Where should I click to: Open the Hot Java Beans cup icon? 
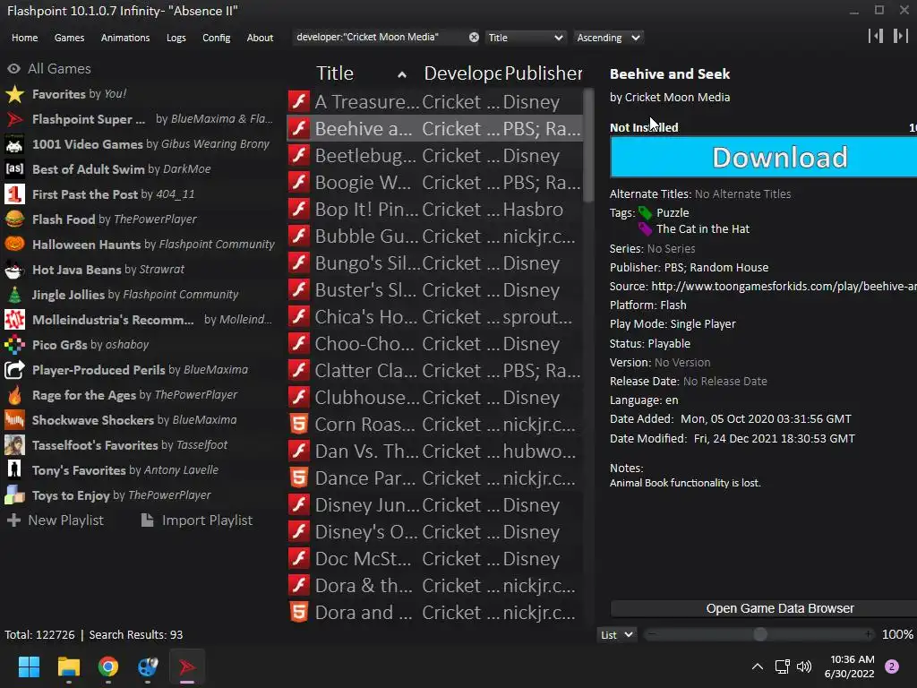click(14, 269)
